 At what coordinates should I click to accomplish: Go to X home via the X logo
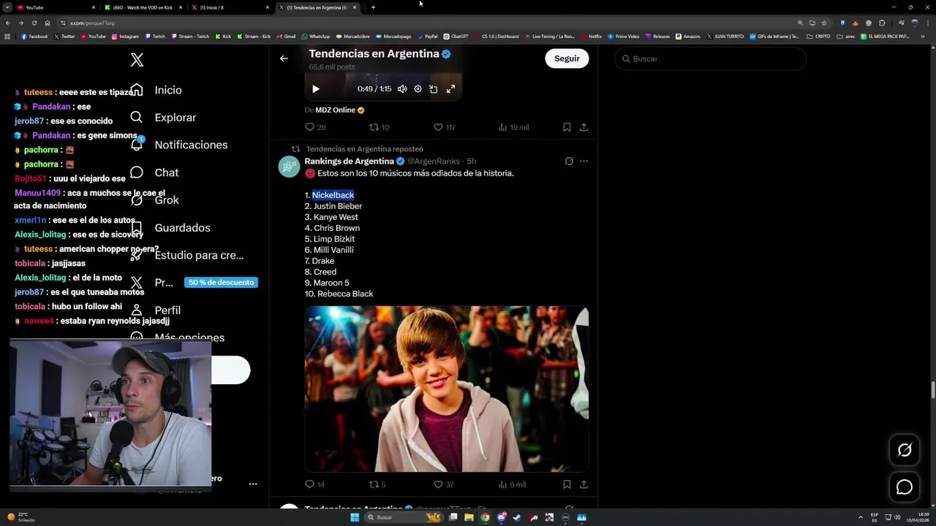pos(137,60)
